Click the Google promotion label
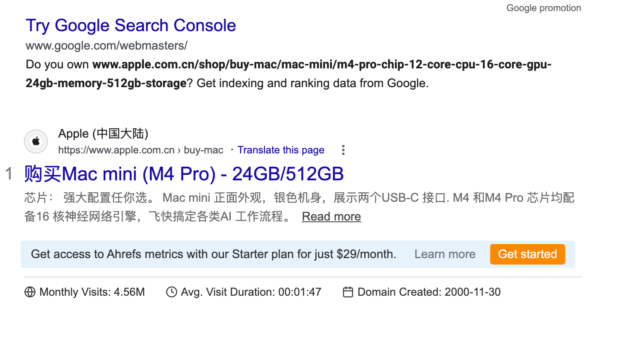 [544, 8]
